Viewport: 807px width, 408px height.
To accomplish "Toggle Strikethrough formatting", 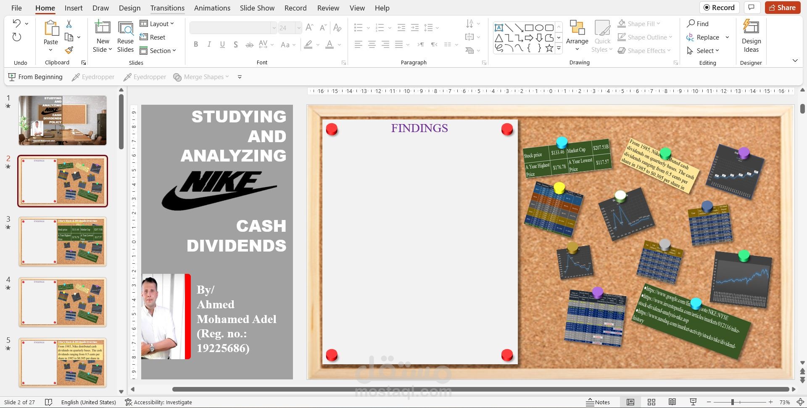I will tap(249, 45).
